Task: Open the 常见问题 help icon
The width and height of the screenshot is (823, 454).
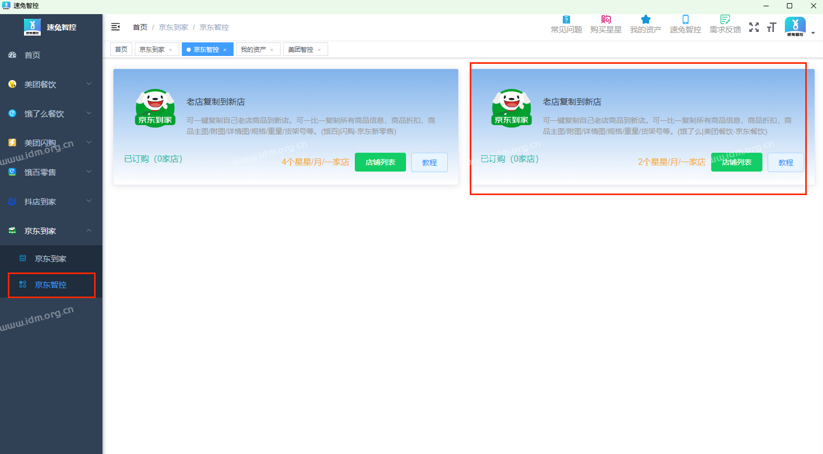Action: (566, 19)
